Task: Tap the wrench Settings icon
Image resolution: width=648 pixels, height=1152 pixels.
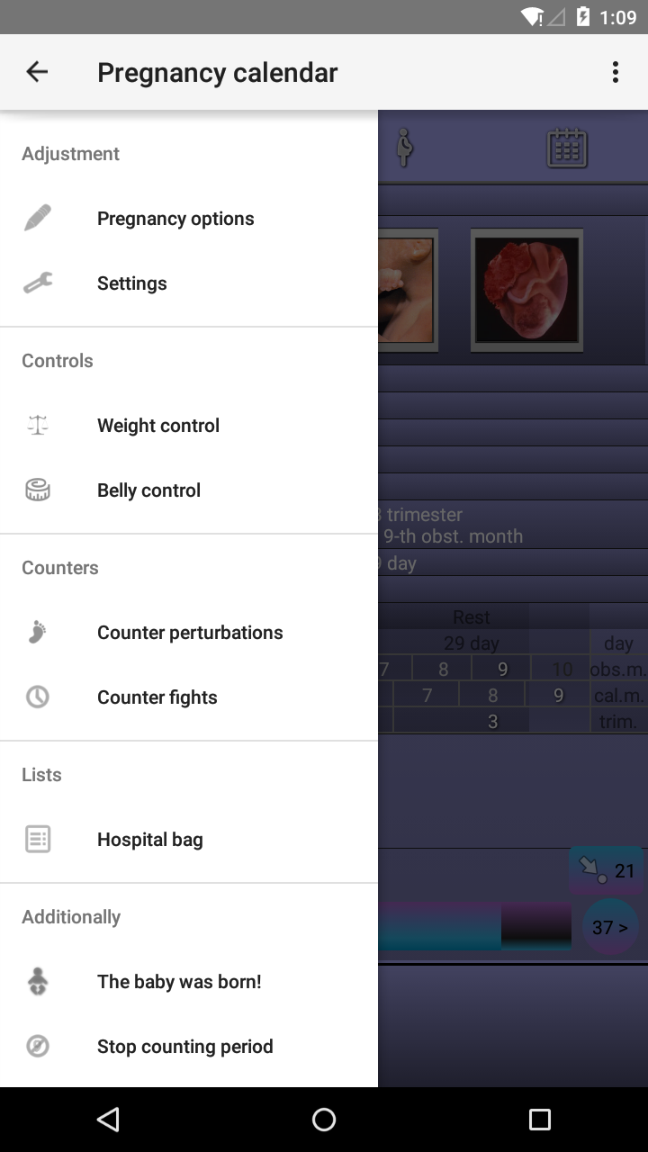Action: [38, 283]
